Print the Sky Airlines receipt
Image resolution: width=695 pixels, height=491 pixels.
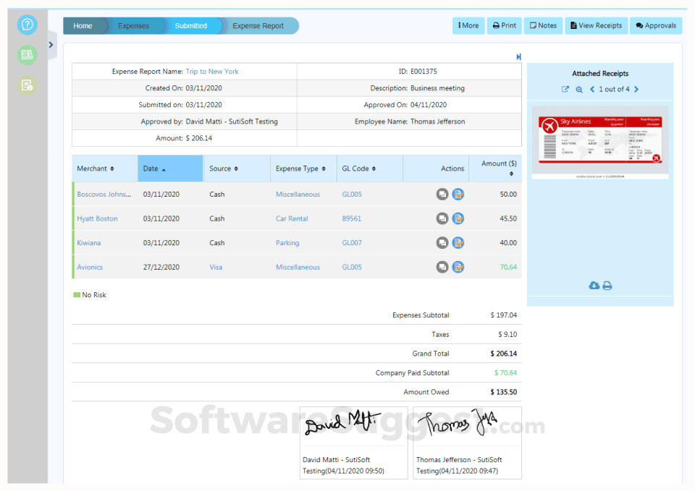[607, 285]
